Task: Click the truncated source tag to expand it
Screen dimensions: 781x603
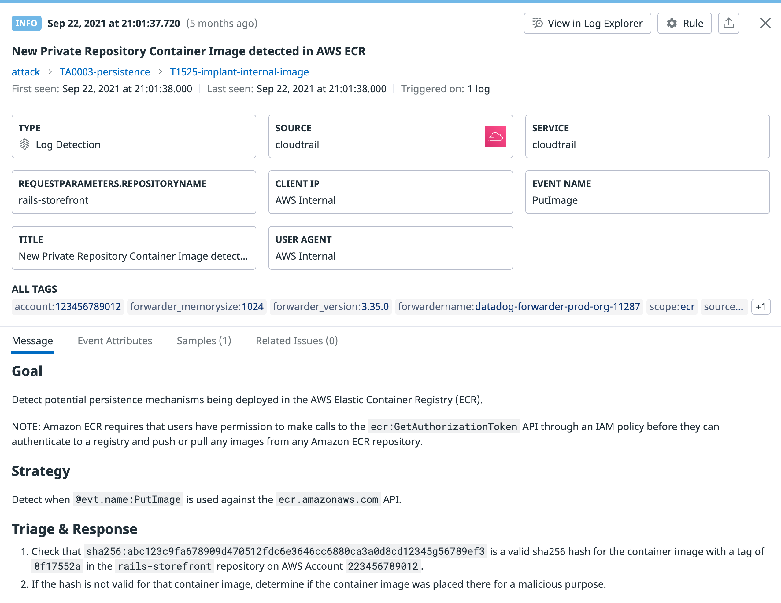Action: click(724, 306)
